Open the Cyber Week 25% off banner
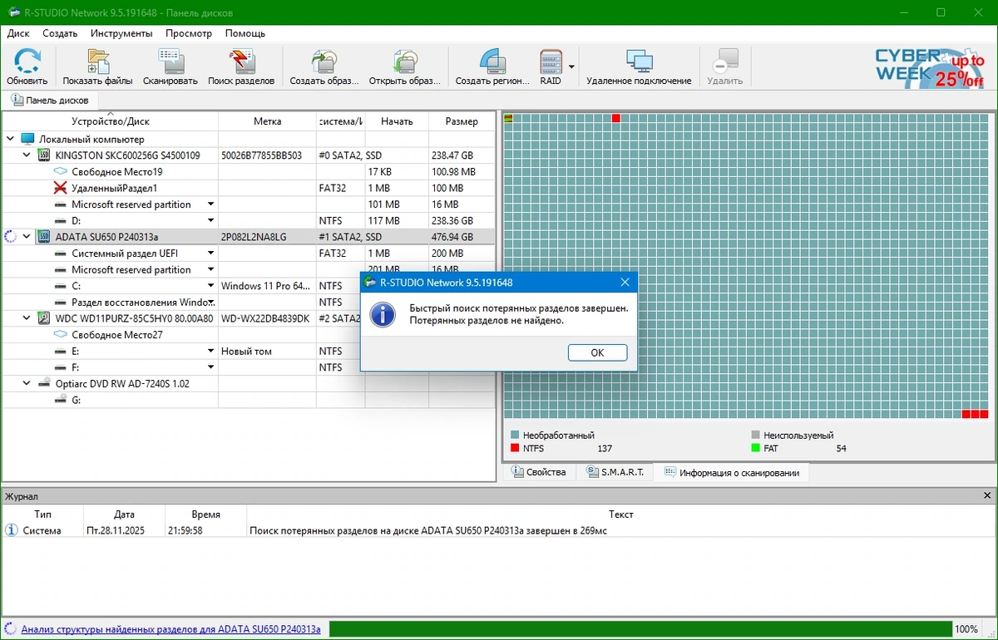This screenshot has width=998, height=640. pos(928,67)
